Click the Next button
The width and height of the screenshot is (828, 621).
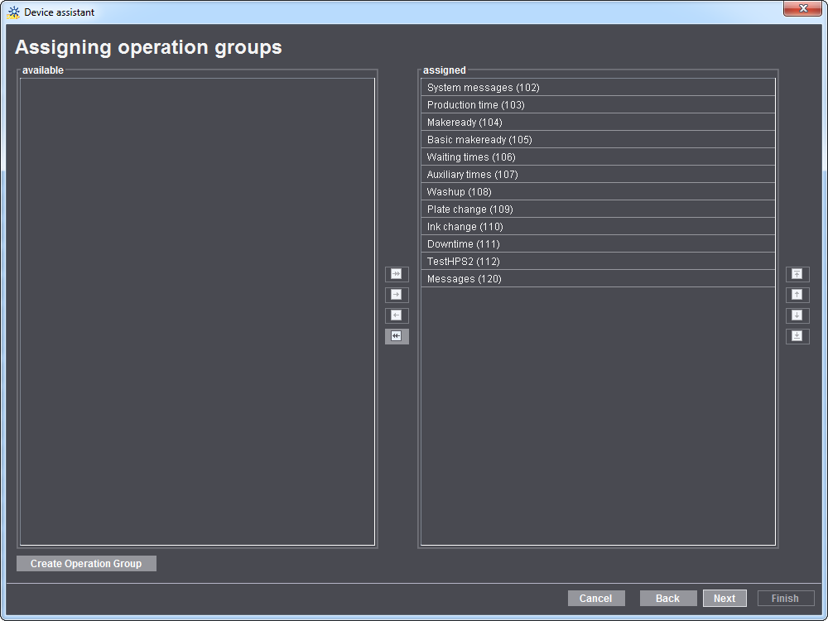point(724,598)
